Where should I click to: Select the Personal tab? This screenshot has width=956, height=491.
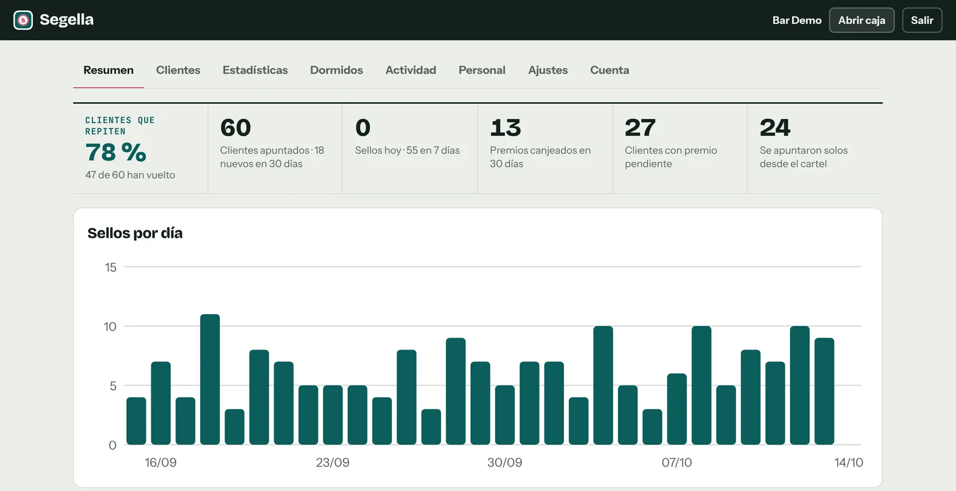[482, 70]
